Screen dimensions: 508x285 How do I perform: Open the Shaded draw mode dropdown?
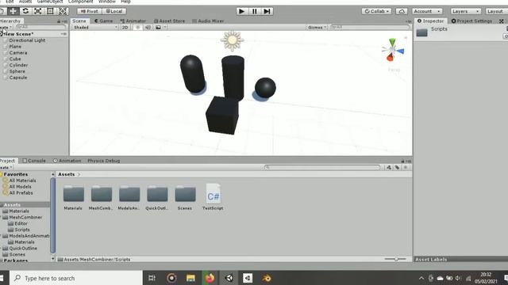point(95,27)
